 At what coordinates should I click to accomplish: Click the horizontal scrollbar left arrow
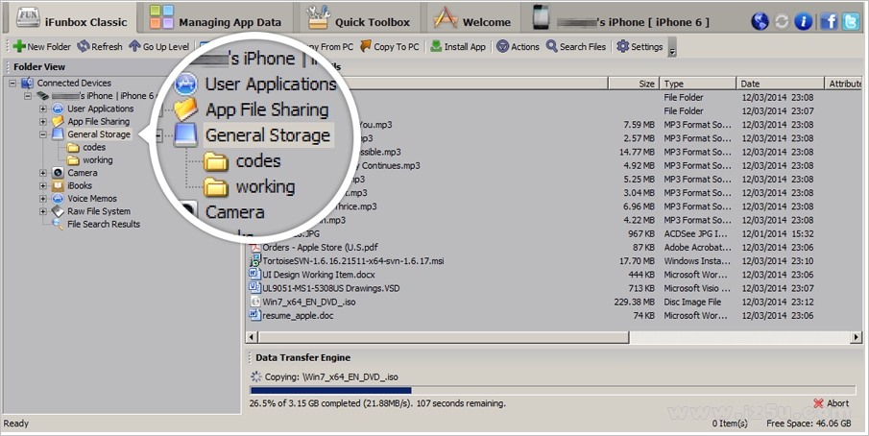coord(253,337)
